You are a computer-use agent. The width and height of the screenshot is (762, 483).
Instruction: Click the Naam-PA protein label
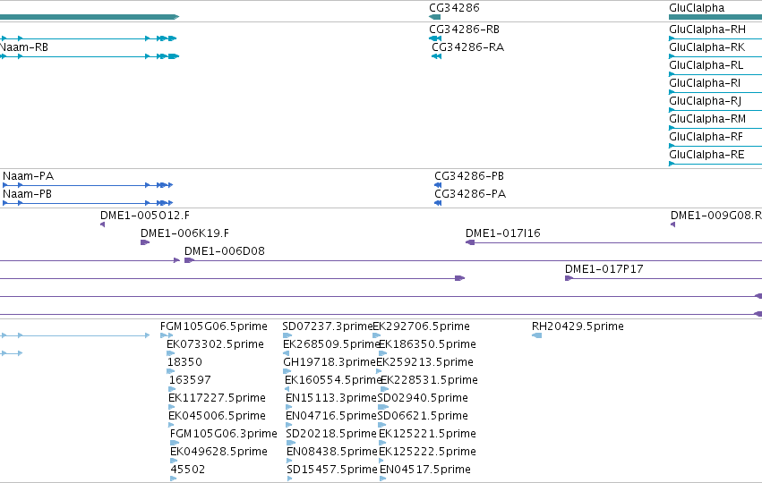[28, 175]
